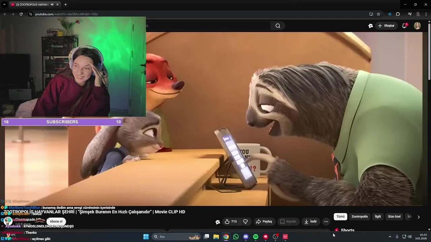431x242 pixels.
Task: Open a new browser tab
Action: (65, 4)
